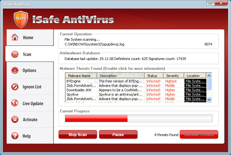Click the database last update info line
Viewport: 231px width, 155px height.
tap(125, 59)
